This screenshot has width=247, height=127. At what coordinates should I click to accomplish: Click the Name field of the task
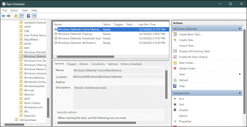(x=119, y=70)
